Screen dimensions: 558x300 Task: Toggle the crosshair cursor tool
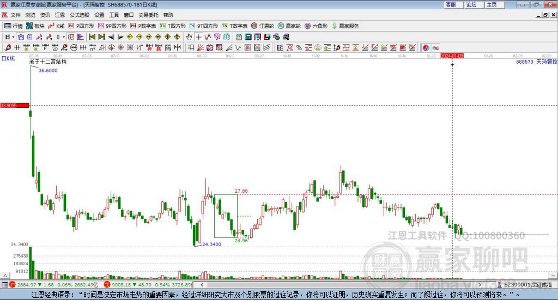(198, 37)
